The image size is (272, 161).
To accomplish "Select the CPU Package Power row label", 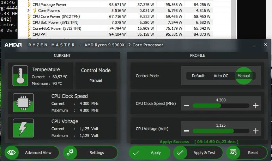I will point(49,5).
